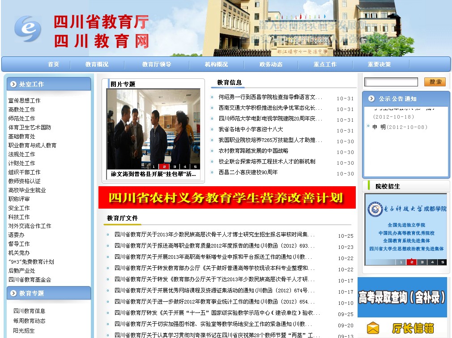Open 高校毕业生就业 sidebar link
The height and width of the screenshot is (338, 452).
click(27, 190)
